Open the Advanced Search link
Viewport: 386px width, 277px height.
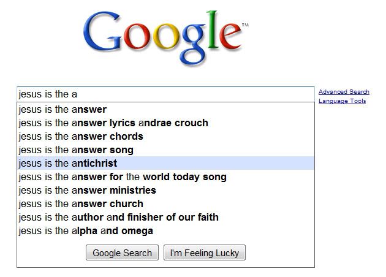coord(344,92)
